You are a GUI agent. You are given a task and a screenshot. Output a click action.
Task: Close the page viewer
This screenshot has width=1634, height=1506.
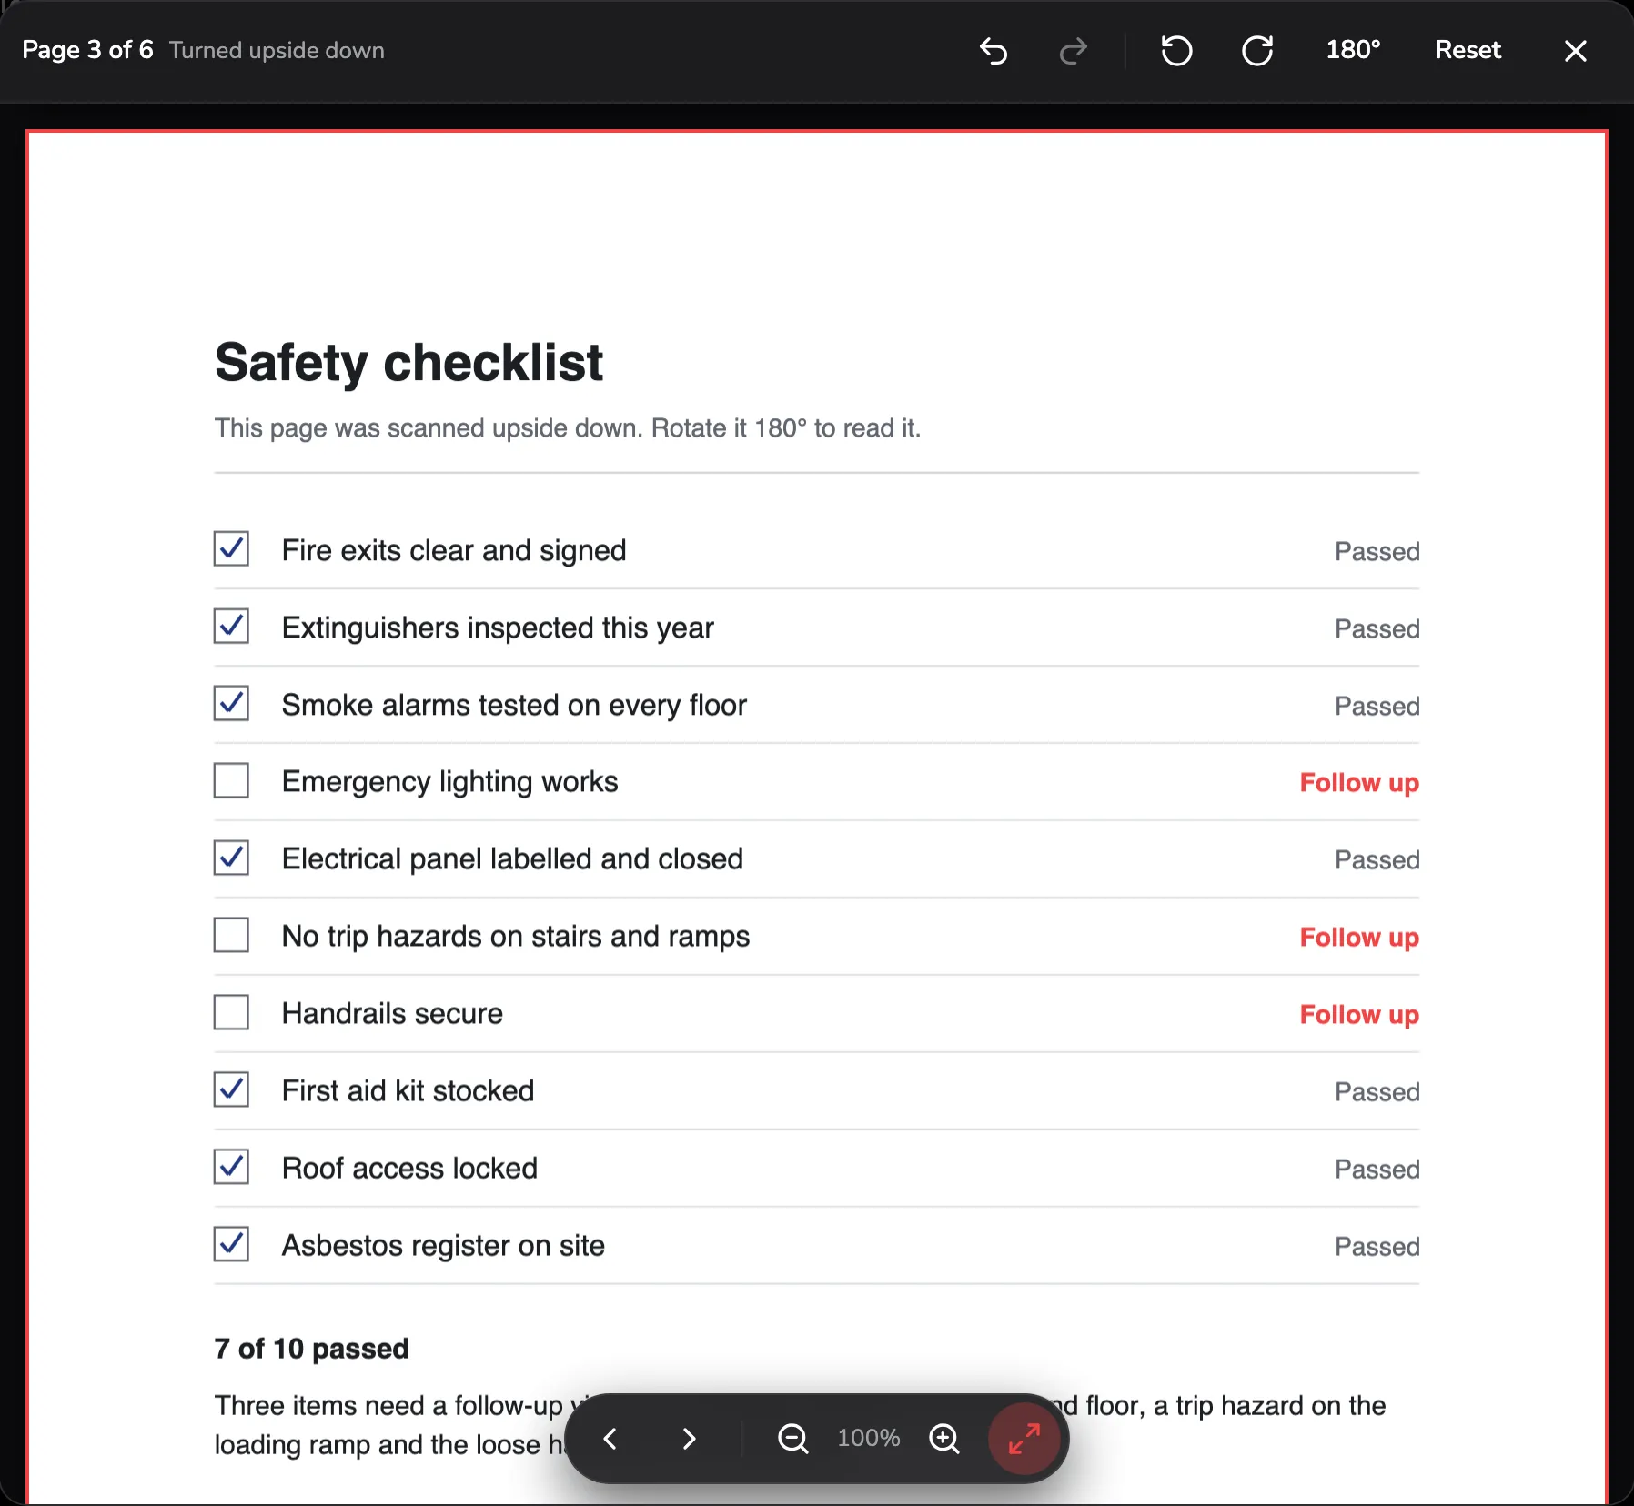[1576, 51]
